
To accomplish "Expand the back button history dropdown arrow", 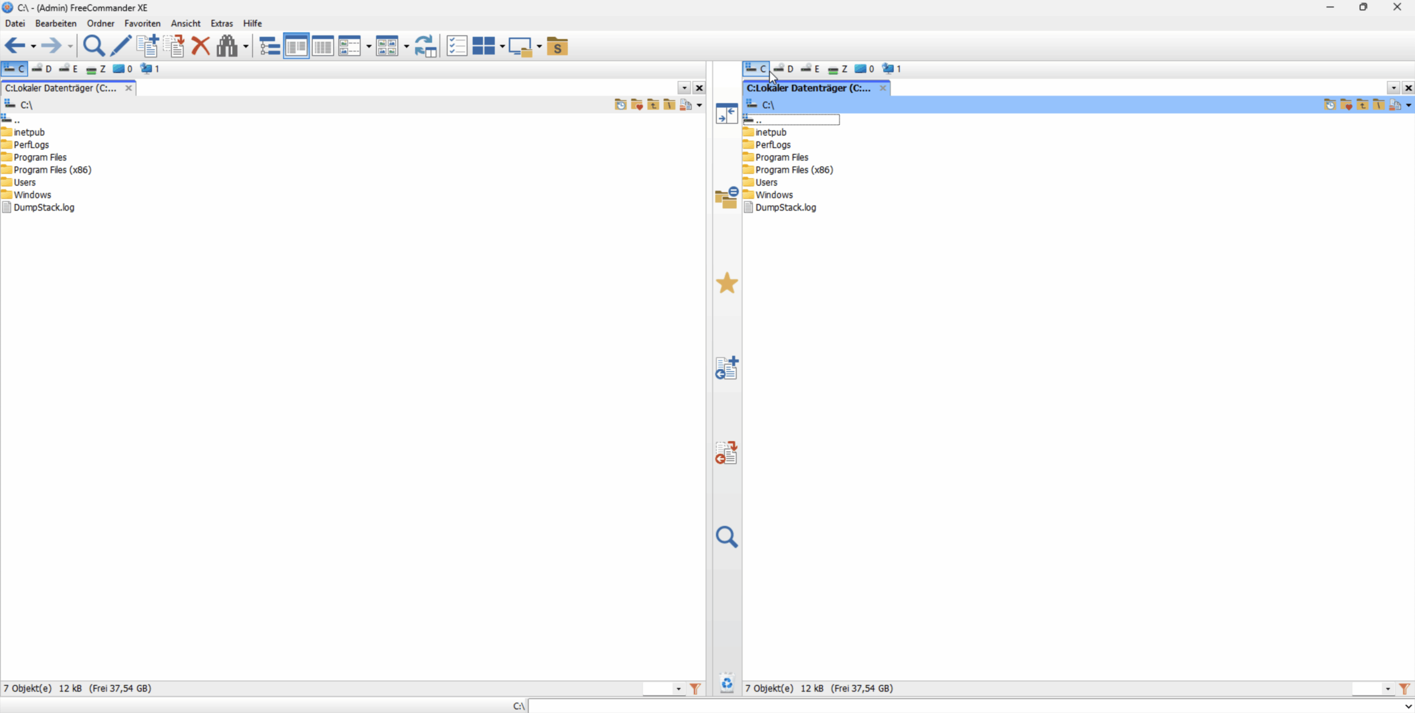I will tap(34, 46).
